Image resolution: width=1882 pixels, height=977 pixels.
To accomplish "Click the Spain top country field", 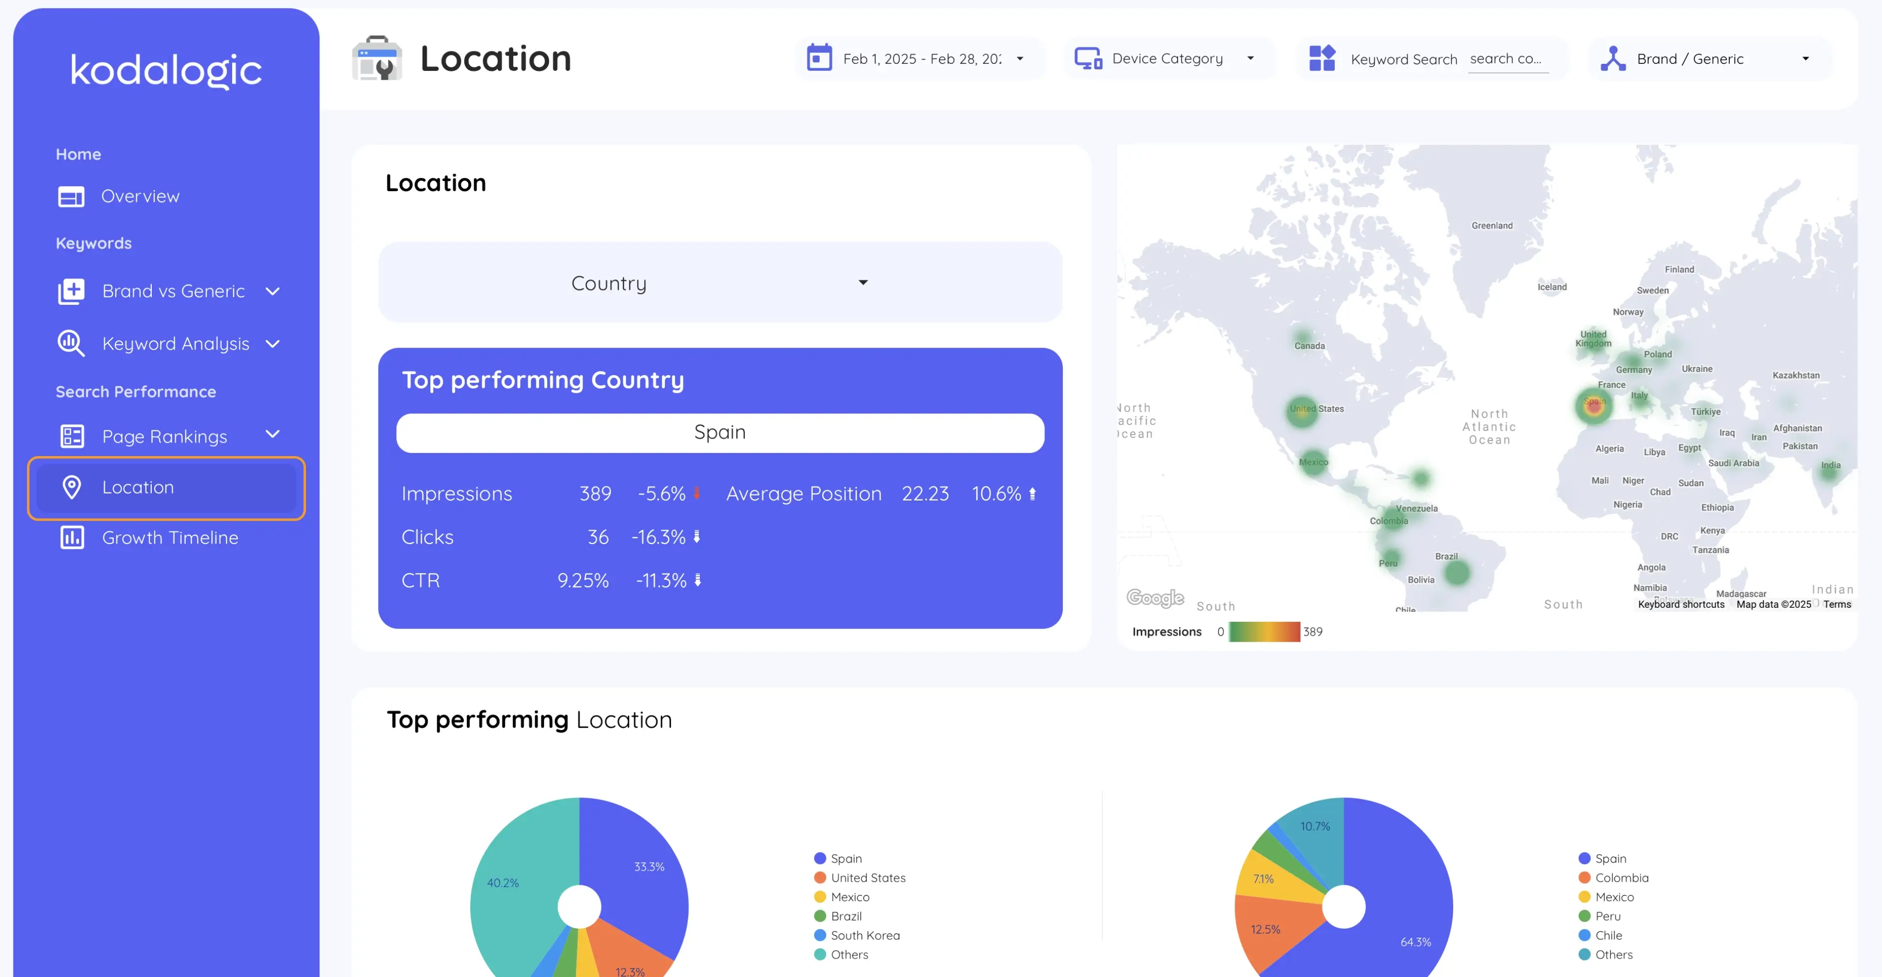I will pyautogui.click(x=720, y=432).
